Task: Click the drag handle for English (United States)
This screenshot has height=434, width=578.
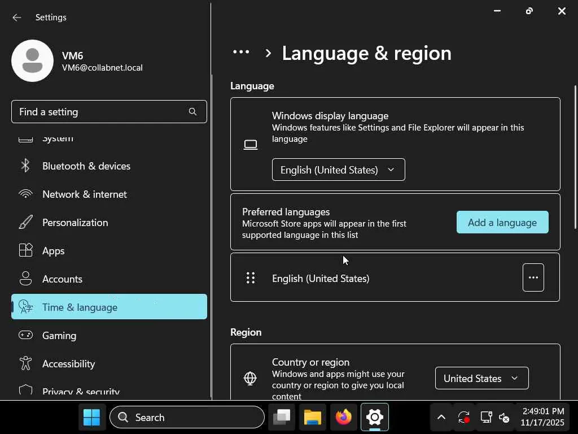Action: [x=251, y=278]
